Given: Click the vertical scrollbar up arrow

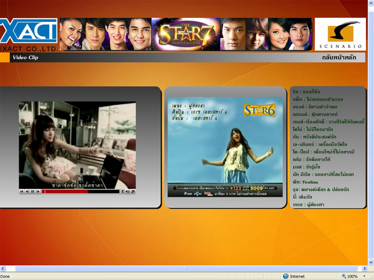Looking at the screenshot, I should (x=371, y=3).
